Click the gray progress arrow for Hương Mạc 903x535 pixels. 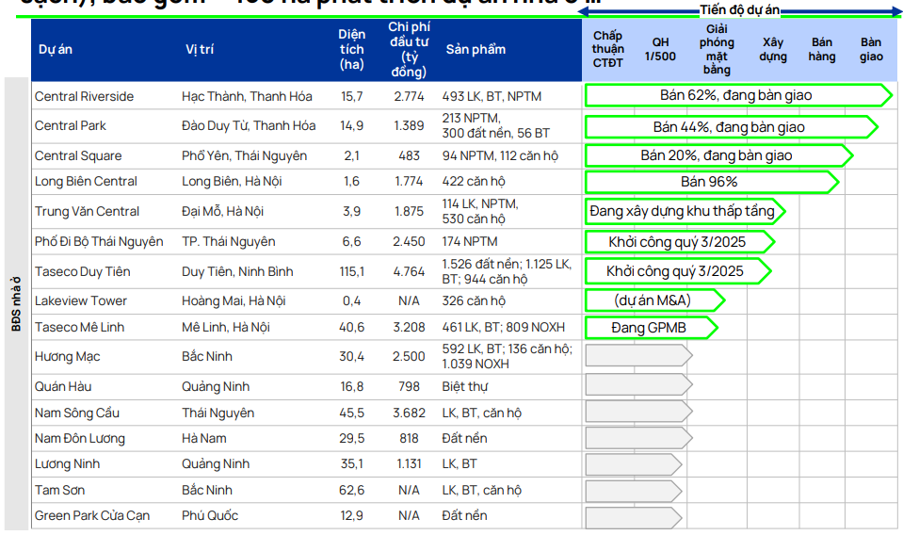click(x=637, y=356)
